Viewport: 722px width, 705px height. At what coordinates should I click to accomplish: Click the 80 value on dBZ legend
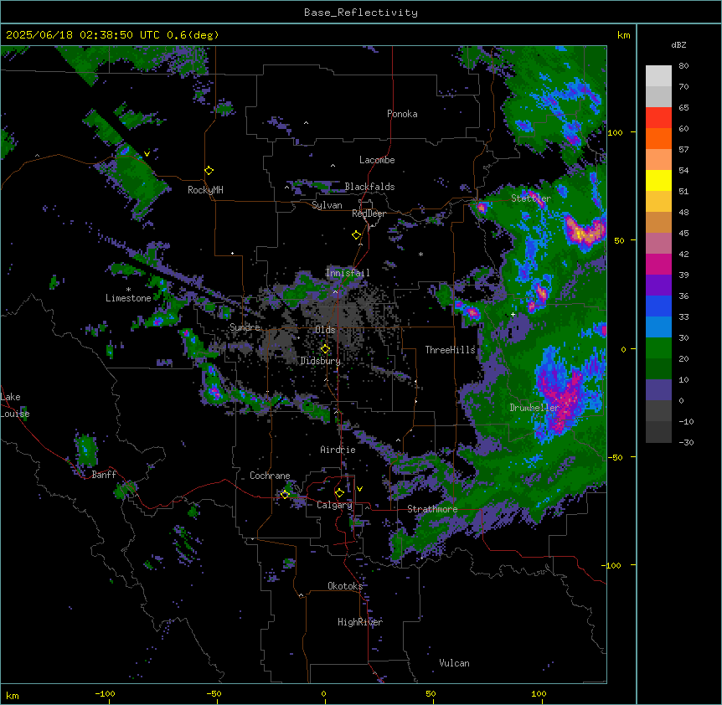(x=683, y=66)
